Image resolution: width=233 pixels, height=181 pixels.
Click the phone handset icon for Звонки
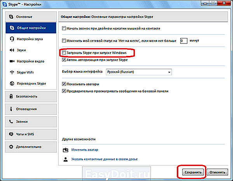pyautogui.click(x=11, y=122)
